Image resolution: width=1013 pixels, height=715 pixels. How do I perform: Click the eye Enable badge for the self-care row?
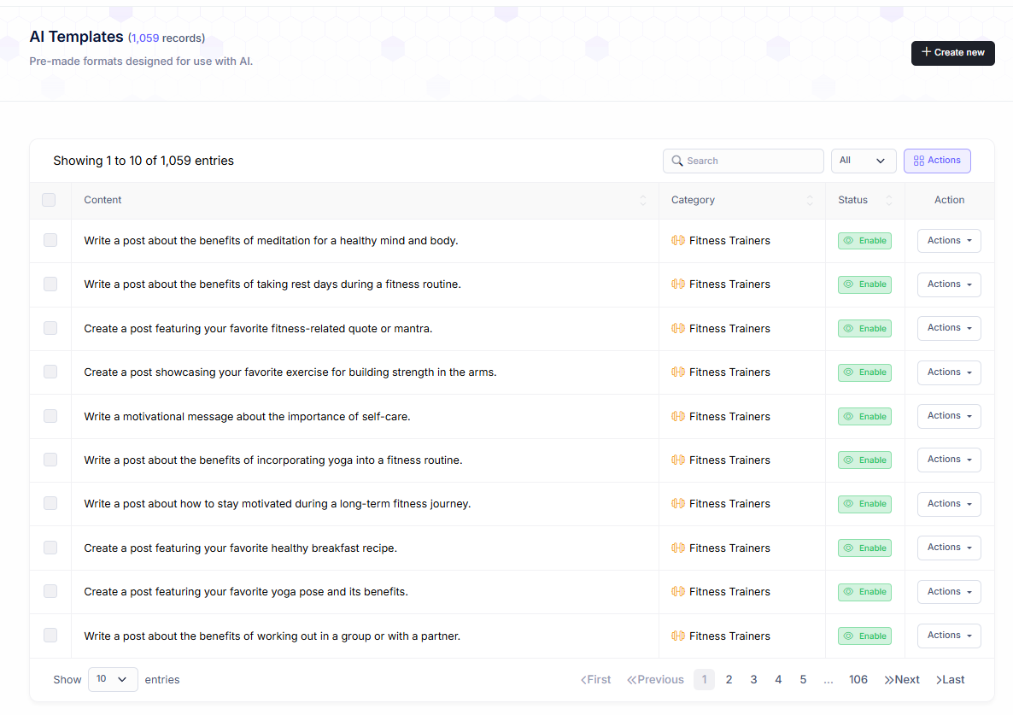(864, 417)
